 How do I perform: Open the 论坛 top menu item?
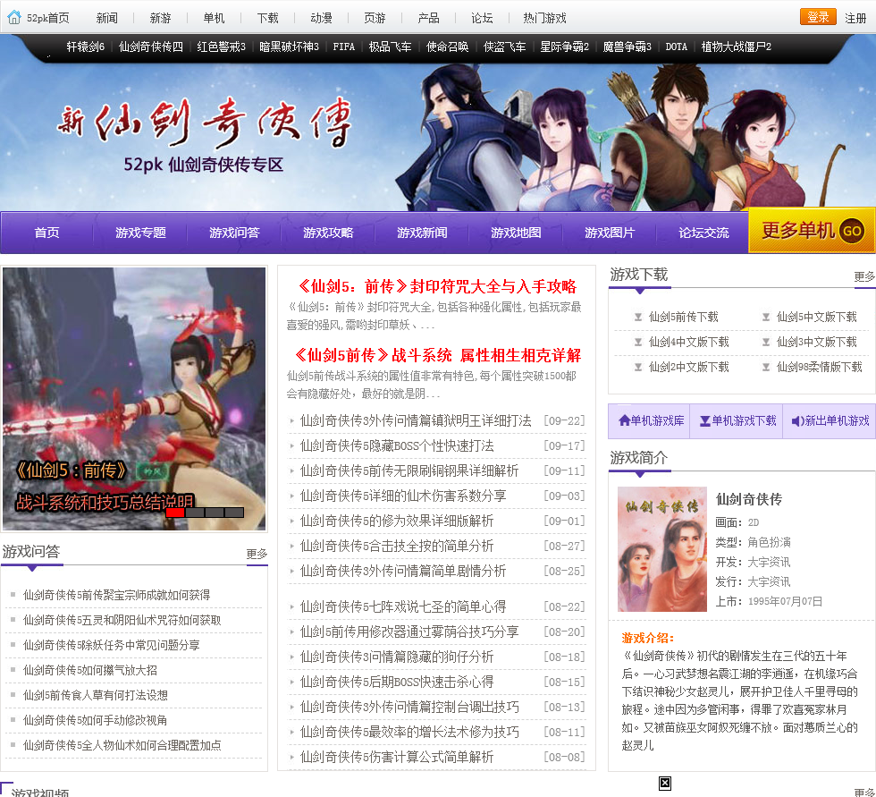[482, 18]
